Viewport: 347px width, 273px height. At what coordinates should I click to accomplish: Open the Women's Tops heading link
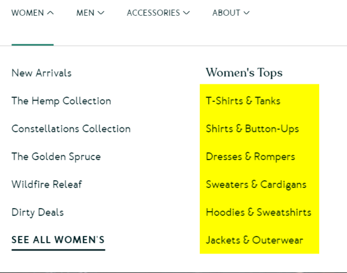[x=244, y=73]
